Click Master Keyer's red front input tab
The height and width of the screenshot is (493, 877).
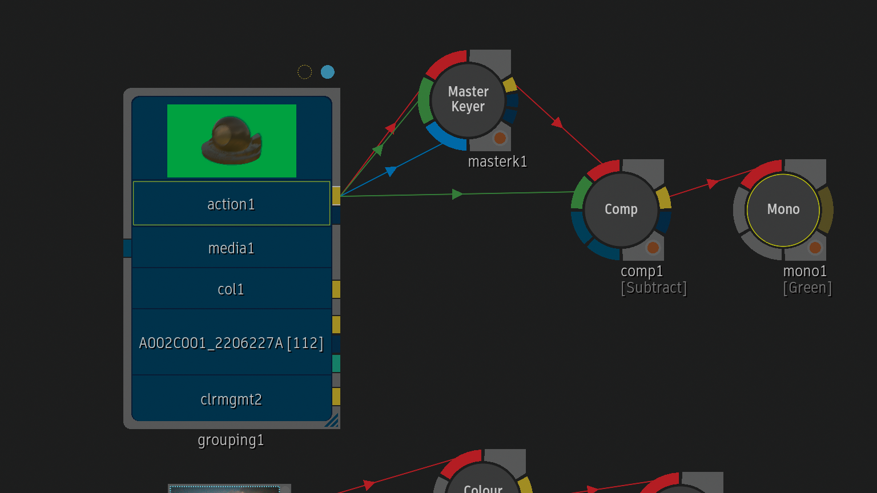447,63
